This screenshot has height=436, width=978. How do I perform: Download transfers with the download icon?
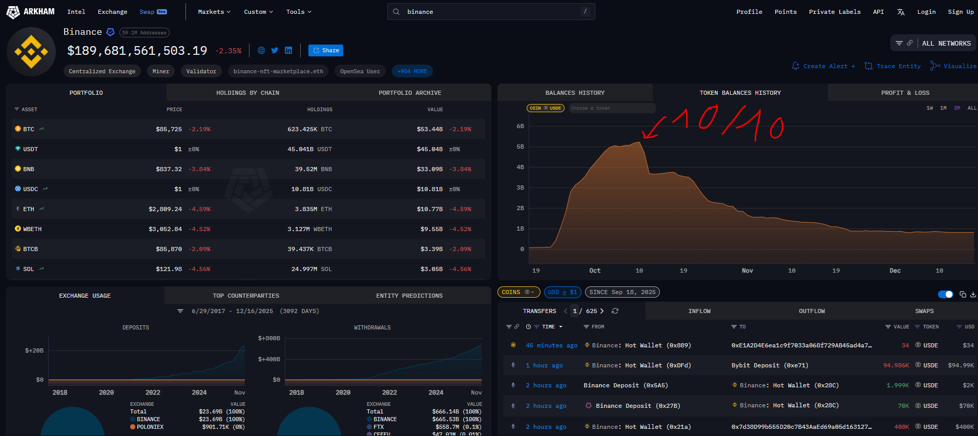[973, 294]
